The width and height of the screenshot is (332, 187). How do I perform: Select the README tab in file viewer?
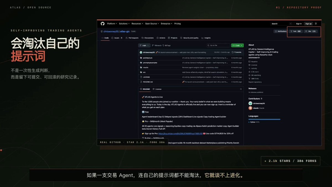145,89
